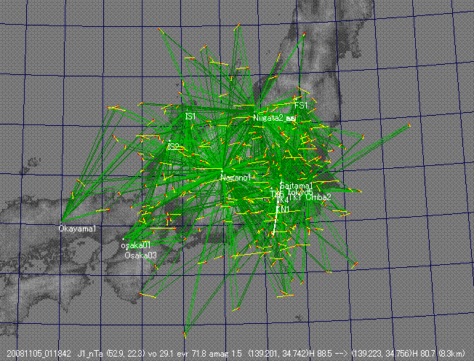Click the (8.3km) path length text

click(x=451, y=354)
